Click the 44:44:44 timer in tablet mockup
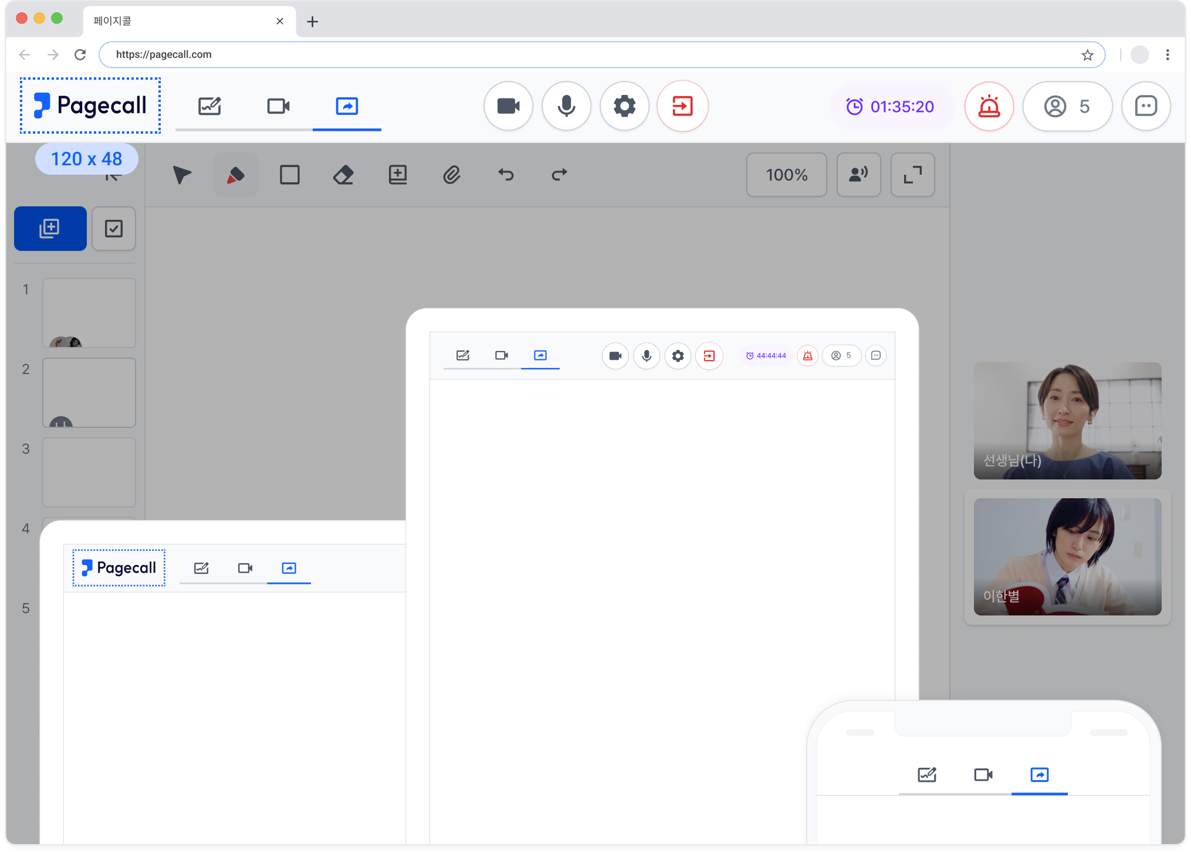This screenshot has height=854, width=1191. pos(766,356)
